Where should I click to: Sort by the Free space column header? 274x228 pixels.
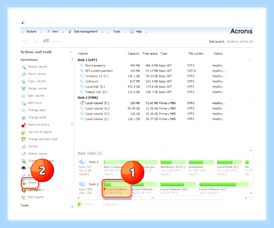150,53
